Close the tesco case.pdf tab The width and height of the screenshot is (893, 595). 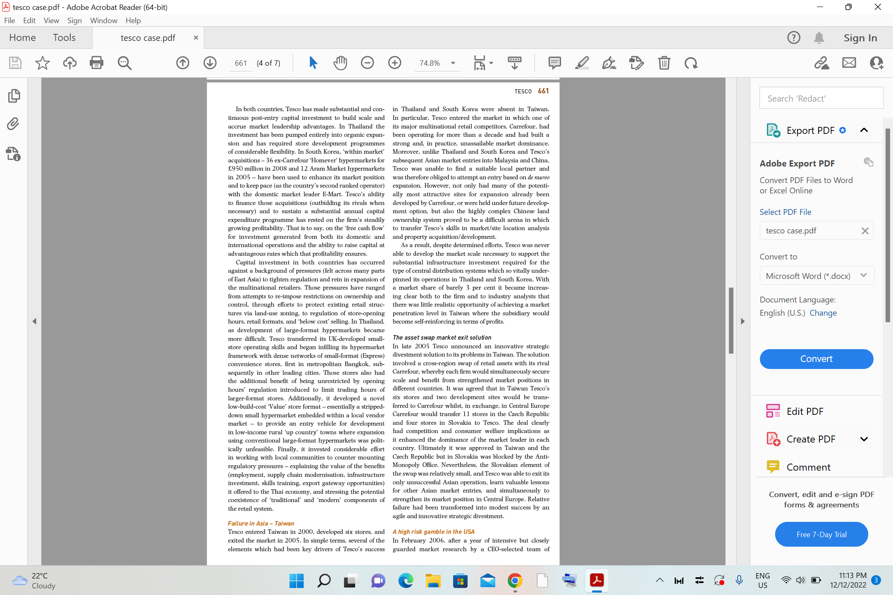(196, 38)
